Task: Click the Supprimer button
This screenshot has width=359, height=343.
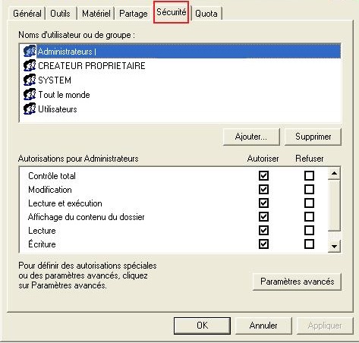Action: (x=313, y=137)
